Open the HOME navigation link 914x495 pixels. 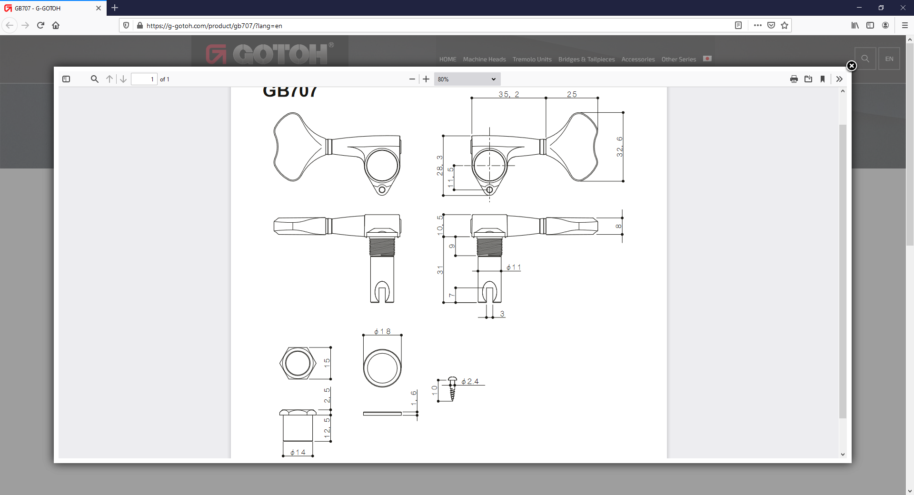[x=447, y=59]
